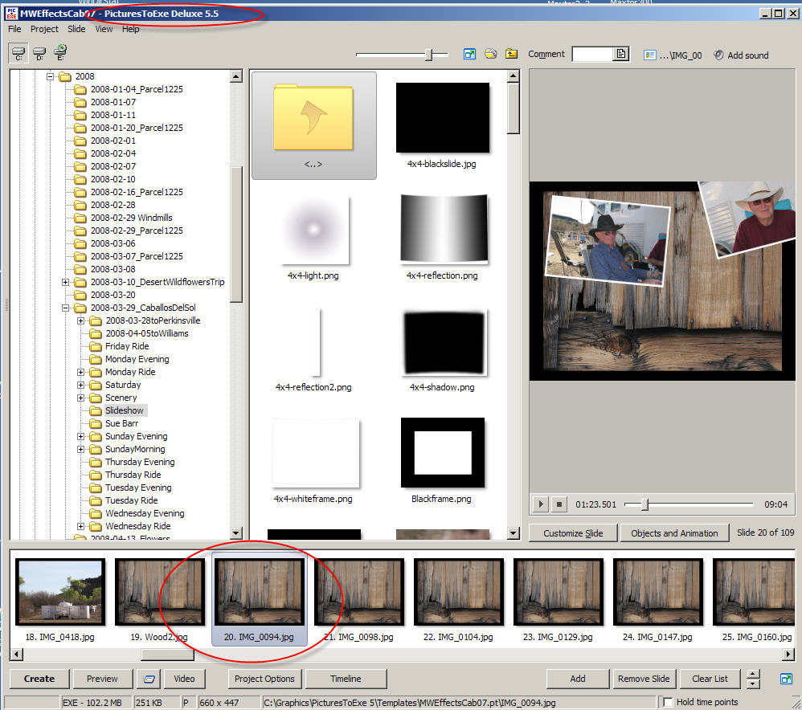Viewport: 802px width, 710px height.
Task: Enable the Hold time points checkbox
Action: click(668, 703)
